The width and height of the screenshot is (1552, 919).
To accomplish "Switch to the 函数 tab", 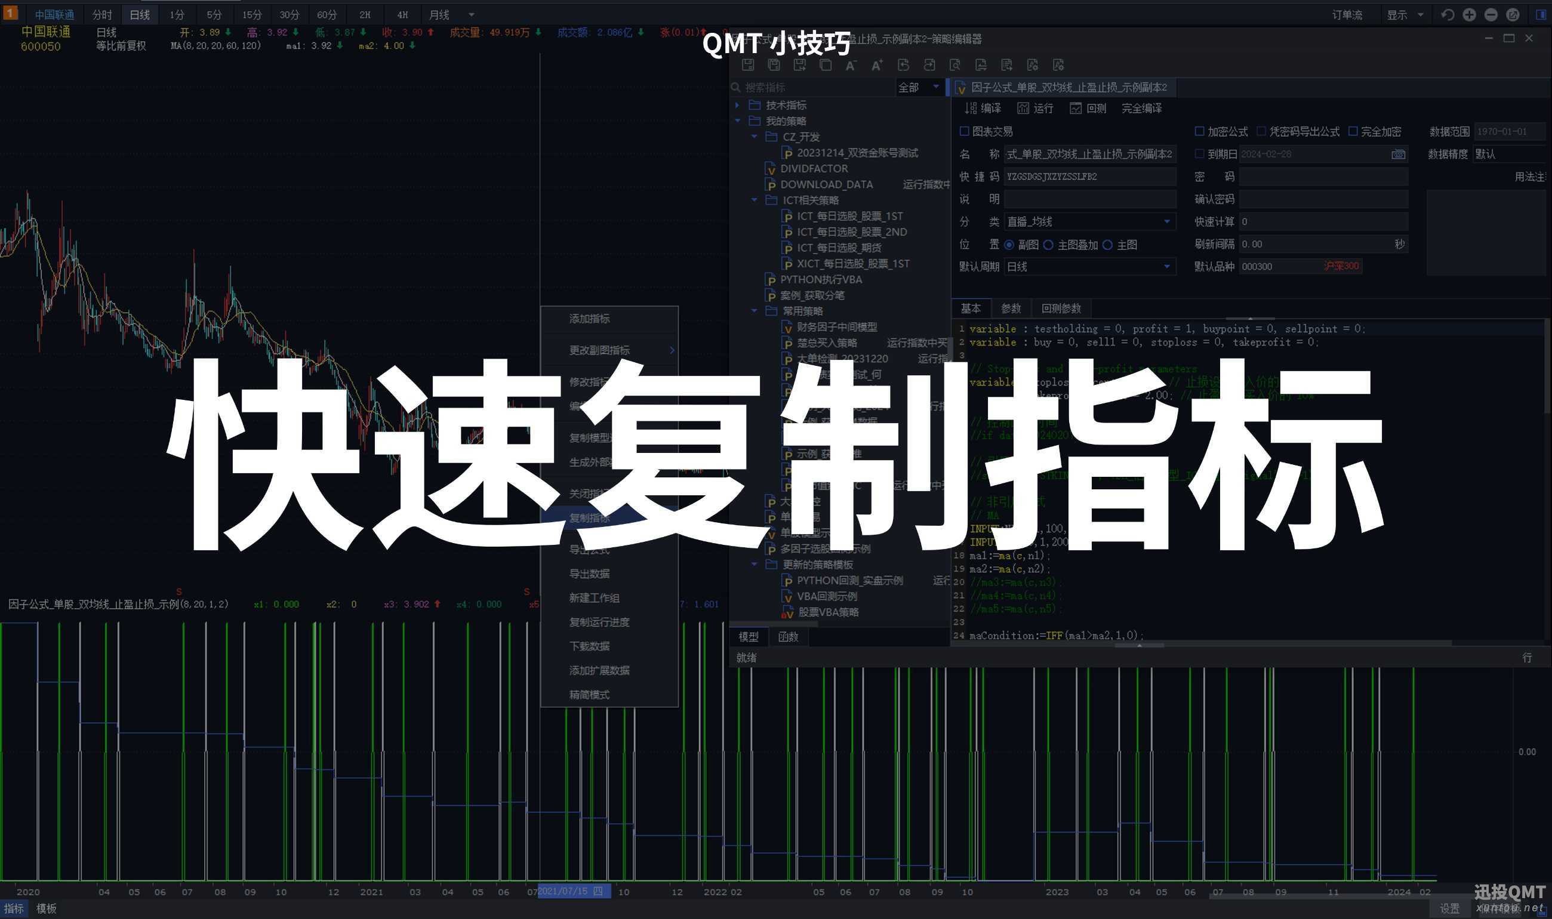I will click(x=788, y=637).
